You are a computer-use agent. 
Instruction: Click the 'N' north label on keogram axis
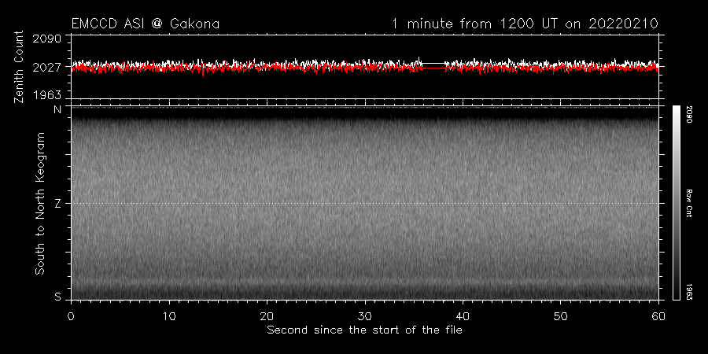(x=57, y=109)
